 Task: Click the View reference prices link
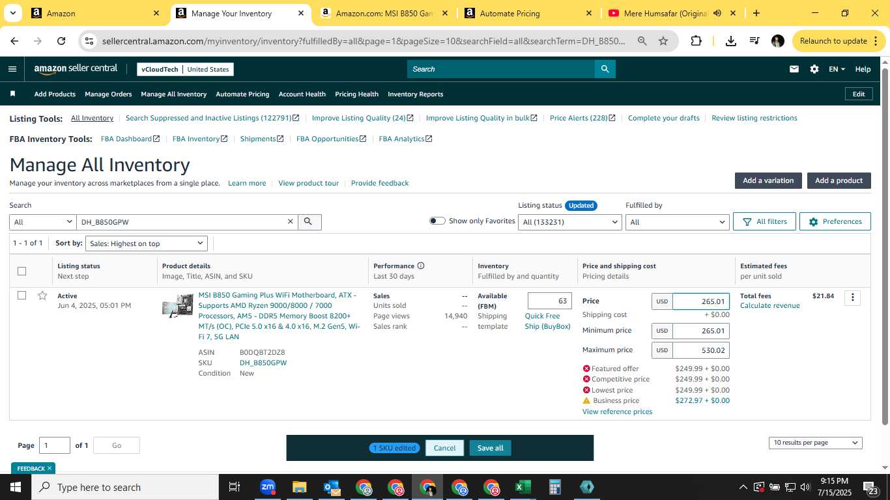617,411
